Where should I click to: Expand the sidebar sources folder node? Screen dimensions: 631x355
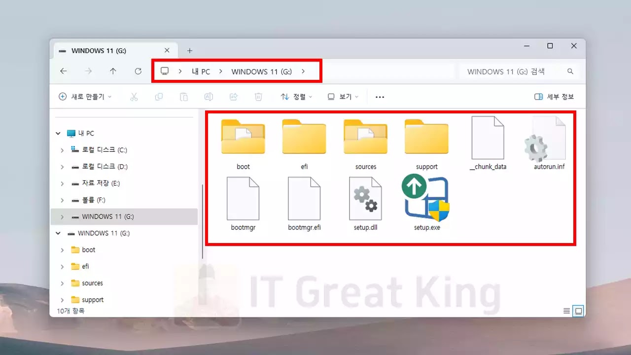point(62,283)
